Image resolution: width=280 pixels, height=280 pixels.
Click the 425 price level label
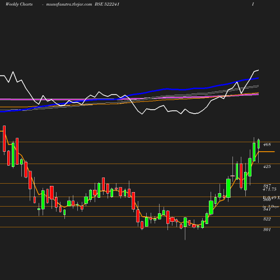[x=267, y=166]
